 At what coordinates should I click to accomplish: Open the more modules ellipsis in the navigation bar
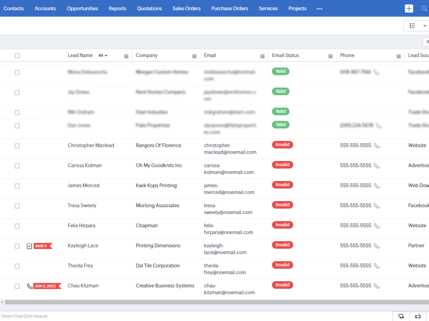point(319,9)
